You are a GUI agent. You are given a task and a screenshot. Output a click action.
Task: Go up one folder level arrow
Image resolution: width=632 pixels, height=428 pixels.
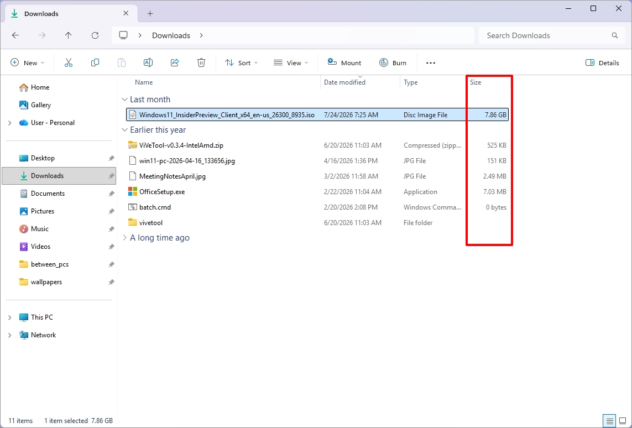click(x=68, y=35)
